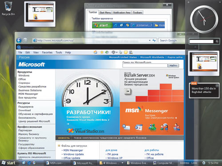
Task: Expand the arrow beside gray round toolbar icon
Action: (x=117, y=52)
